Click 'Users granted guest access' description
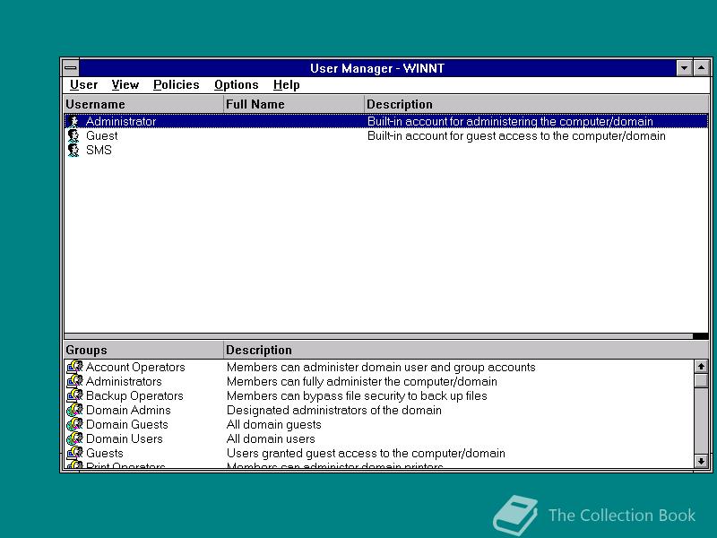The width and height of the screenshot is (717, 538). [366, 453]
